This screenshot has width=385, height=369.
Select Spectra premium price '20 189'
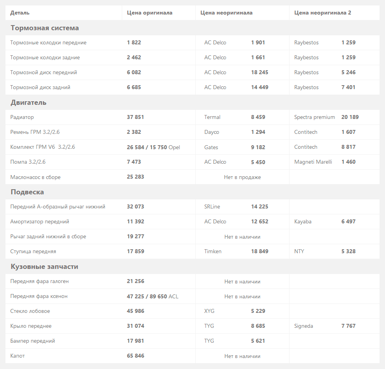[350, 117]
